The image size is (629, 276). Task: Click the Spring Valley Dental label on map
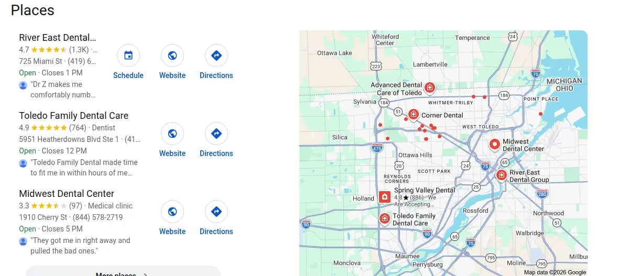[425, 190]
